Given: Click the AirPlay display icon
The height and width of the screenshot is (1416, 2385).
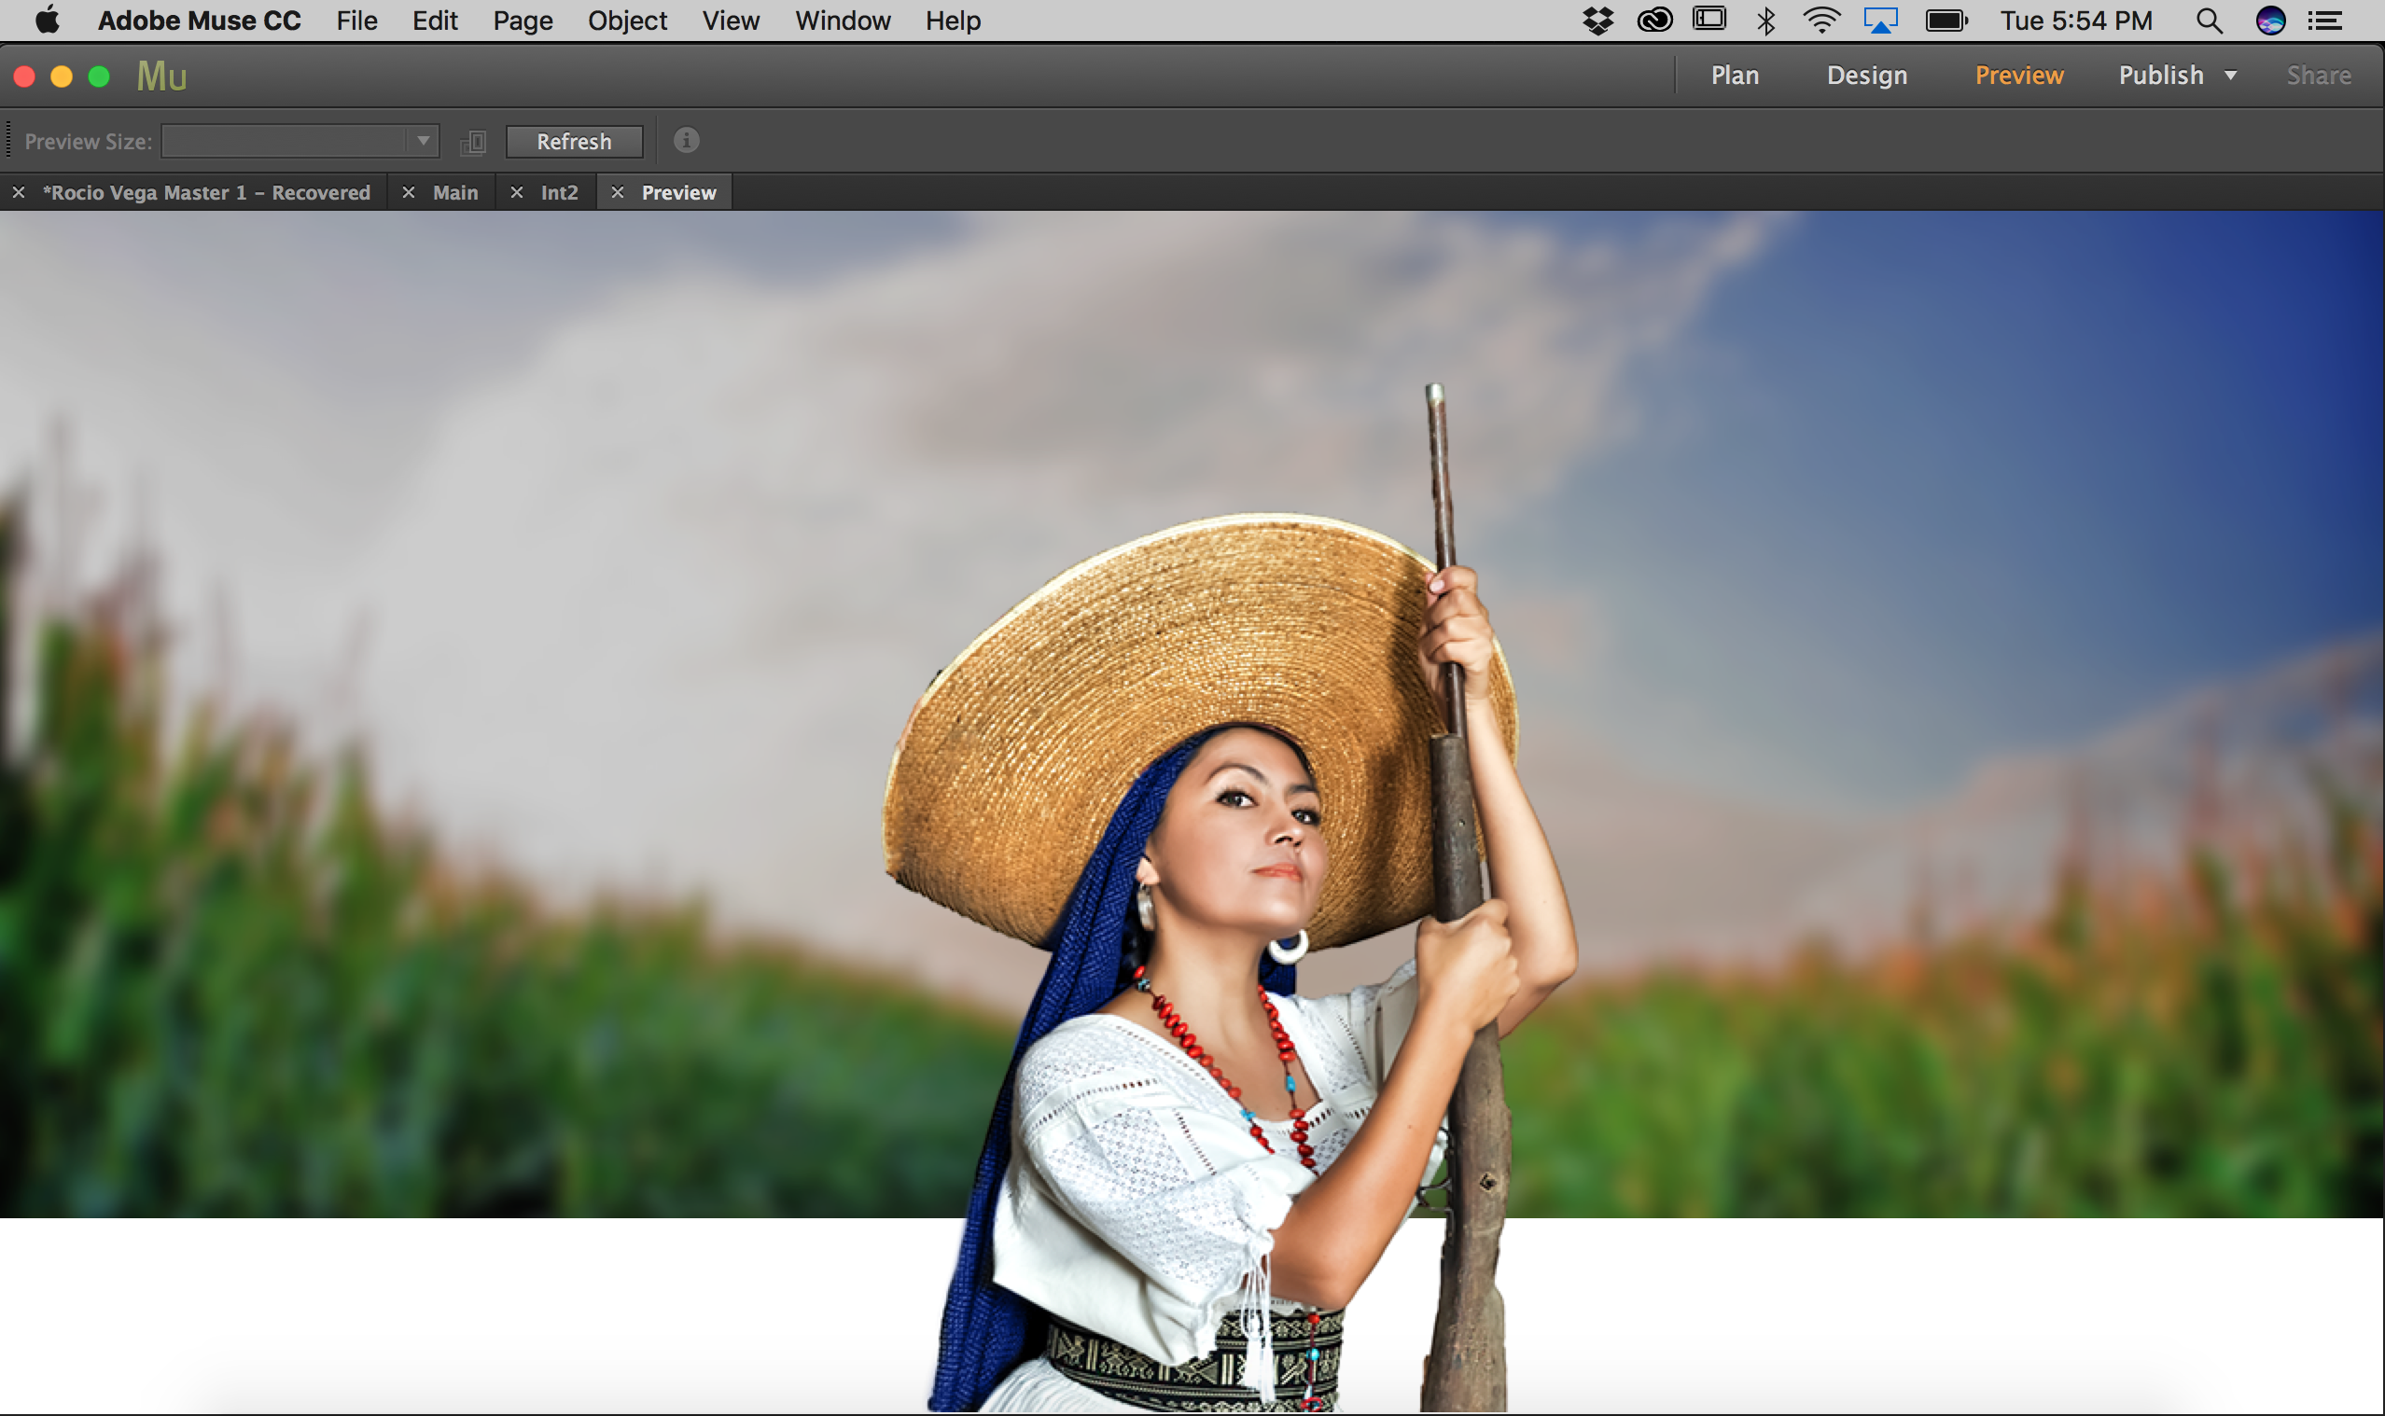Looking at the screenshot, I should tap(1880, 20).
